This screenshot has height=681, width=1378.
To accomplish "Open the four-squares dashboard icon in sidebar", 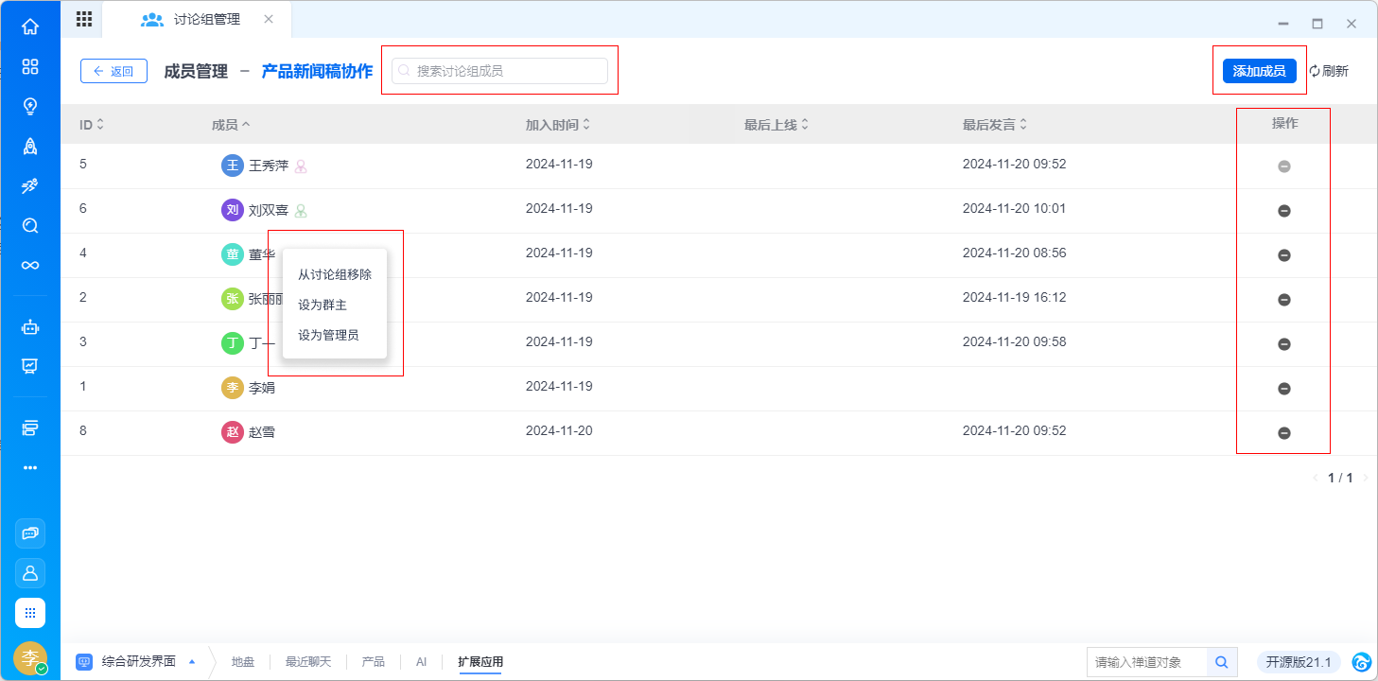I will pos(30,66).
